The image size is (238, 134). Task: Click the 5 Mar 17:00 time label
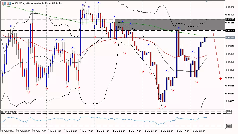coord(183,131)
